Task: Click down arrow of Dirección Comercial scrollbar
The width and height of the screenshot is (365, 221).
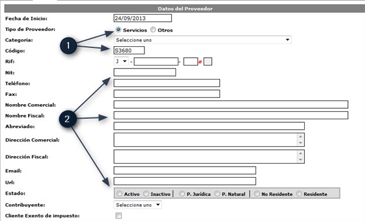Action: tap(301, 143)
